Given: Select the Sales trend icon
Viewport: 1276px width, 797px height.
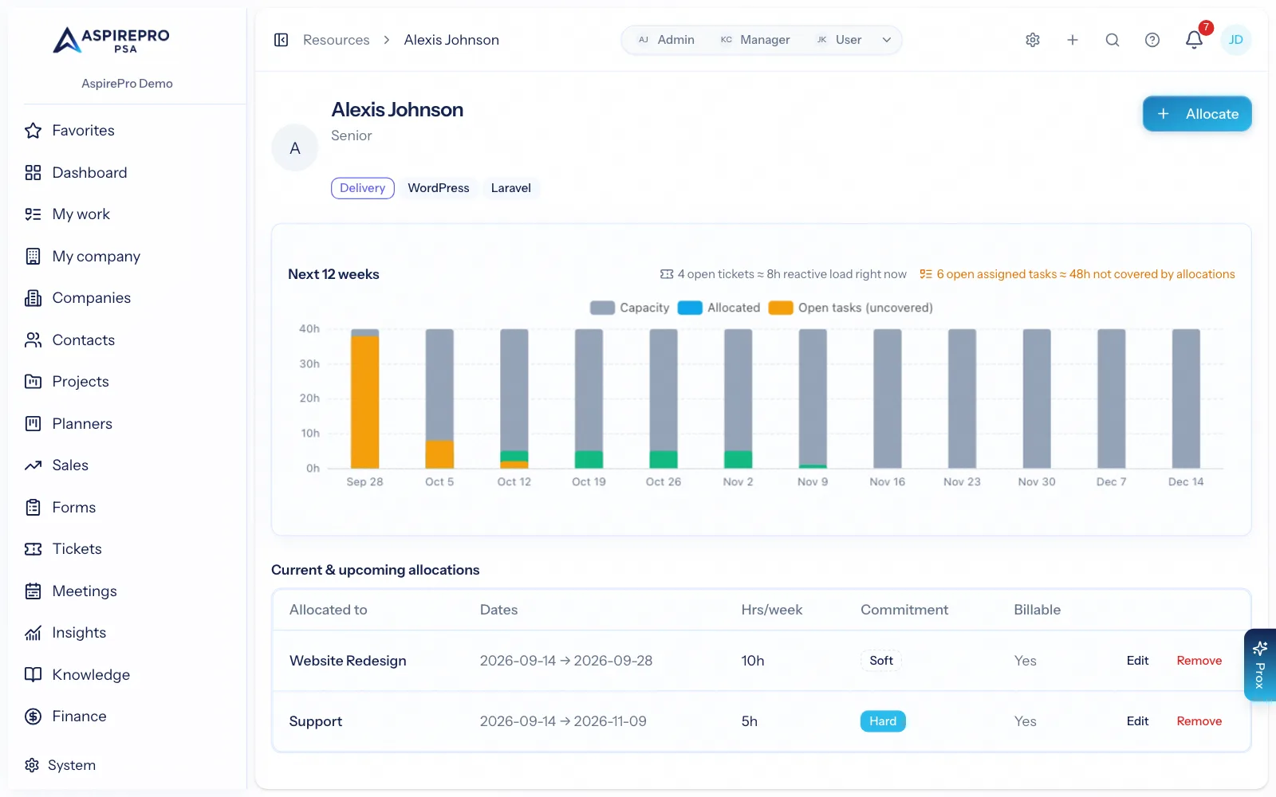Looking at the screenshot, I should (x=33, y=465).
